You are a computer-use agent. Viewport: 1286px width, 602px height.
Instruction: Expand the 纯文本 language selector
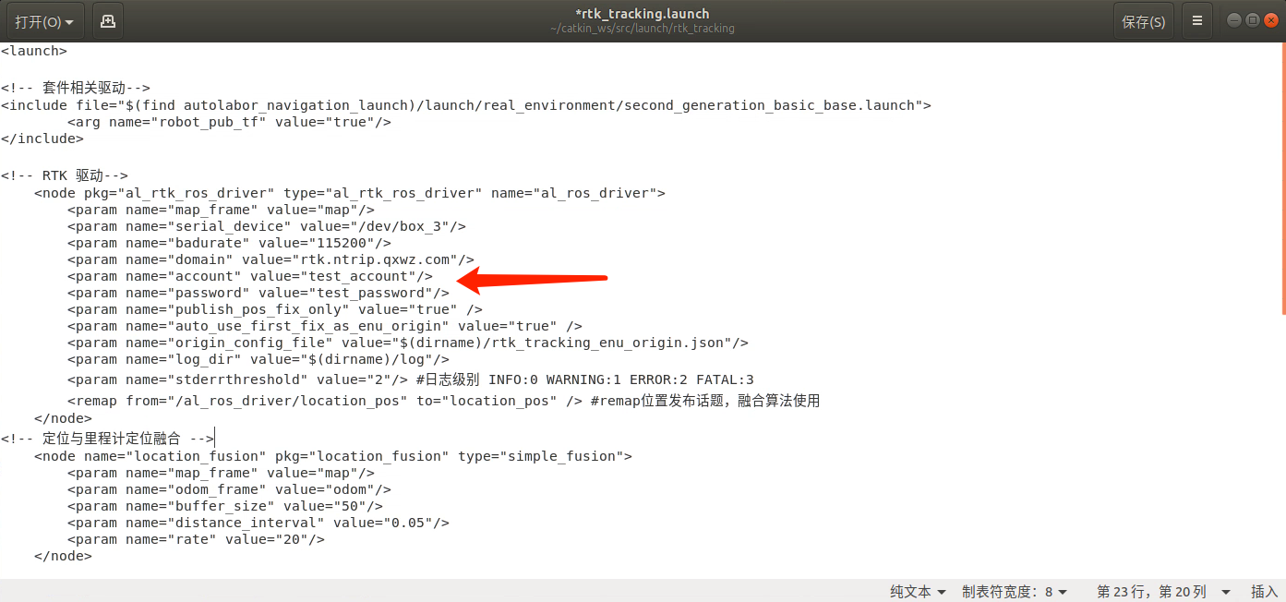918,591
